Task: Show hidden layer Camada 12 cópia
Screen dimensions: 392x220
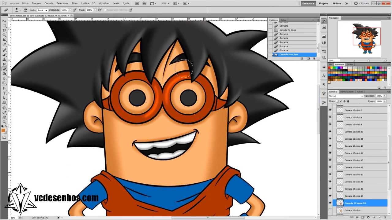Action: pos(330,210)
